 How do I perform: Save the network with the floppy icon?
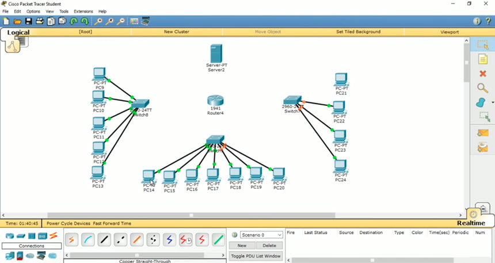tap(28, 21)
